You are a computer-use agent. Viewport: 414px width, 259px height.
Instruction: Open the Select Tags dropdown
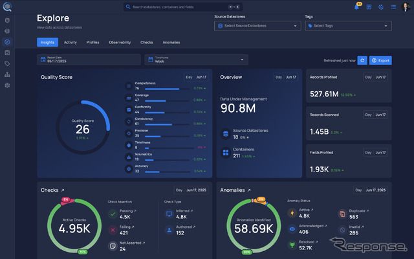pos(348,26)
